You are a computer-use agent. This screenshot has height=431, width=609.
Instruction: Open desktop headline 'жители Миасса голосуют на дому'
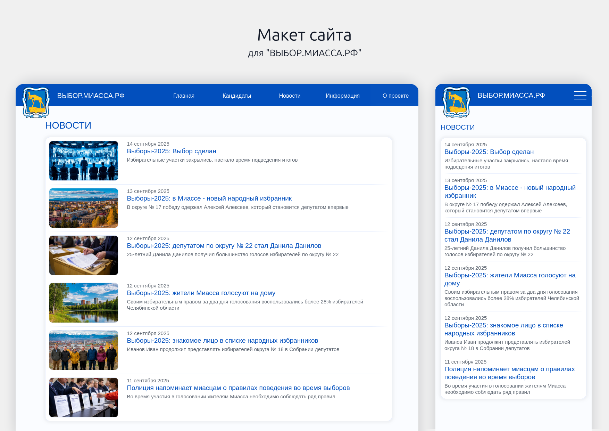(201, 293)
